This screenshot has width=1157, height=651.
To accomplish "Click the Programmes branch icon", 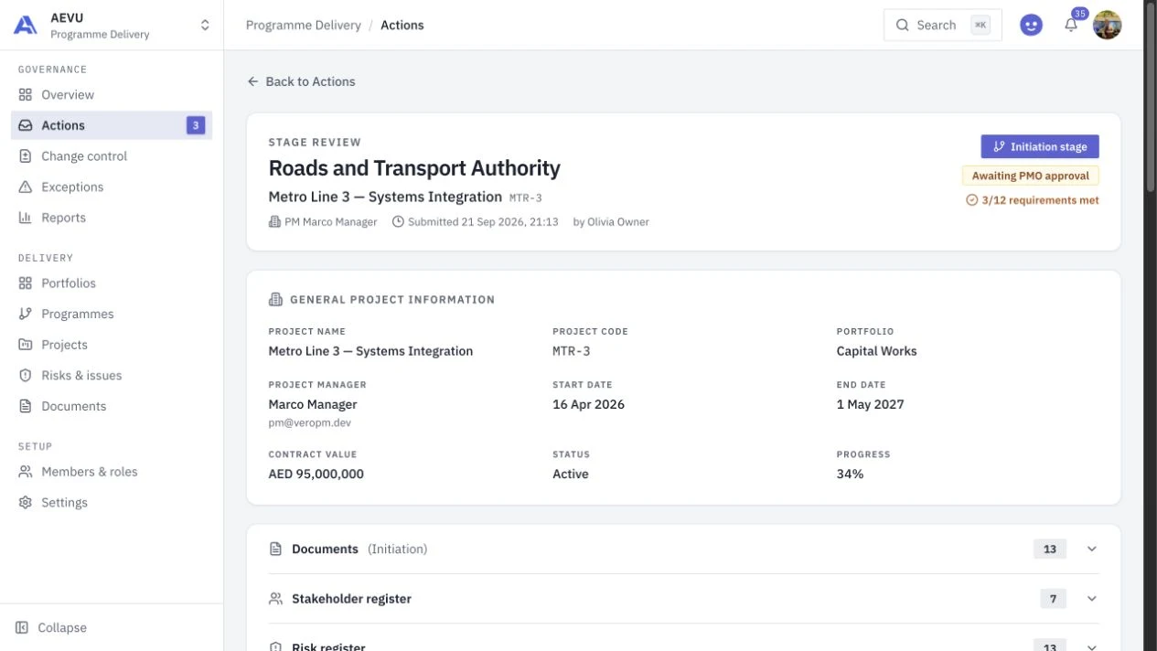I will [26, 315].
